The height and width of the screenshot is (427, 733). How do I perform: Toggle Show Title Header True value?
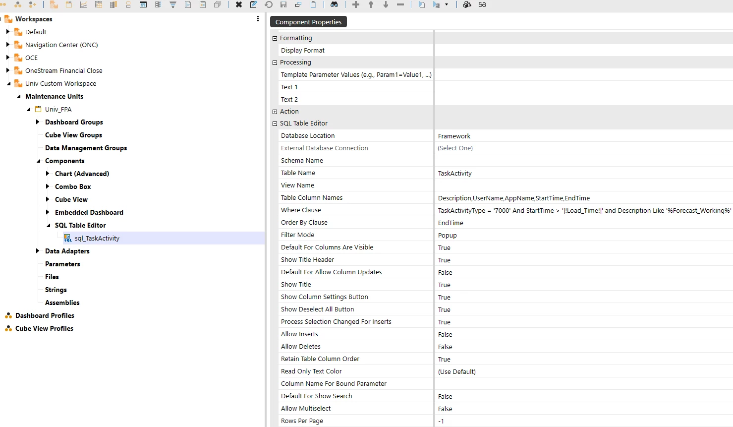444,260
